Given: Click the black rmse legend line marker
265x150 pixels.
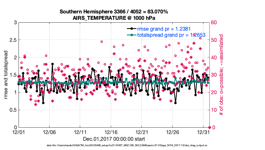Looking at the screenshot, I should pos(129,29).
